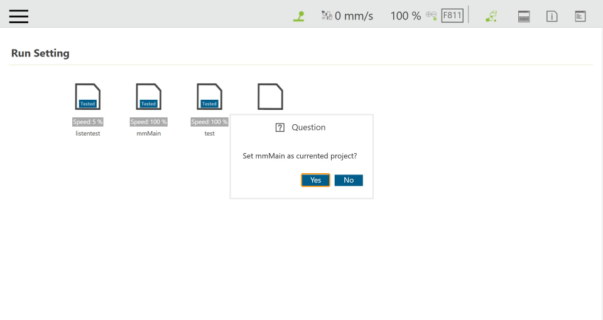This screenshot has height=320, width=603.
Task: Open the information panel icon
Action: [552, 16]
